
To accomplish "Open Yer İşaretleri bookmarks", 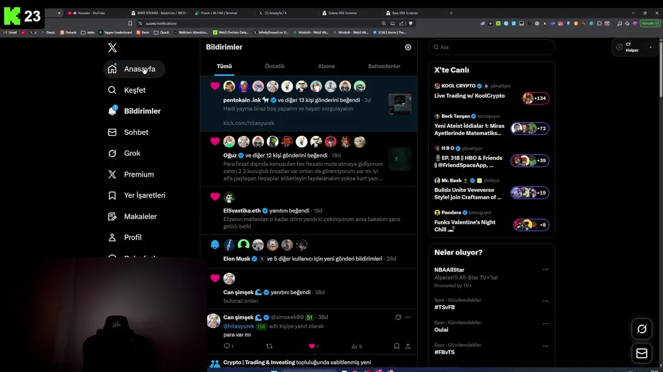I will click(137, 195).
